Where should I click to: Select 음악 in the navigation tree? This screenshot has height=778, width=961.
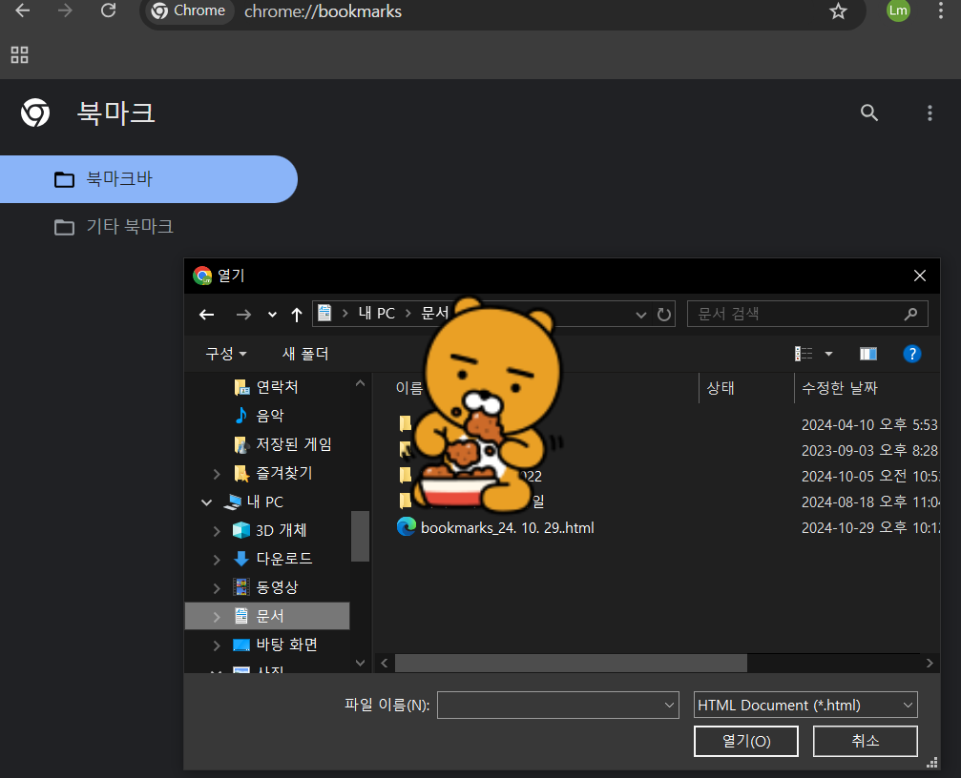270,417
